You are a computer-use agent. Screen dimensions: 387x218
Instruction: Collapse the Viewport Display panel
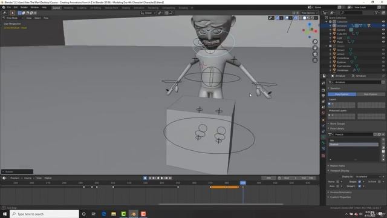(340, 171)
